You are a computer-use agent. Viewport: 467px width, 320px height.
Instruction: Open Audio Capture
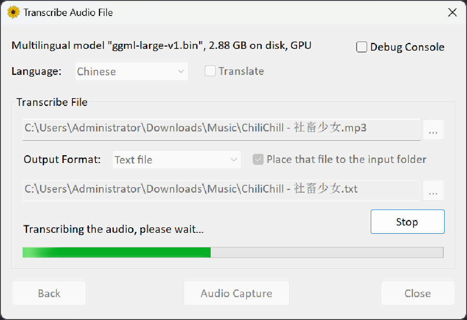[236, 293]
